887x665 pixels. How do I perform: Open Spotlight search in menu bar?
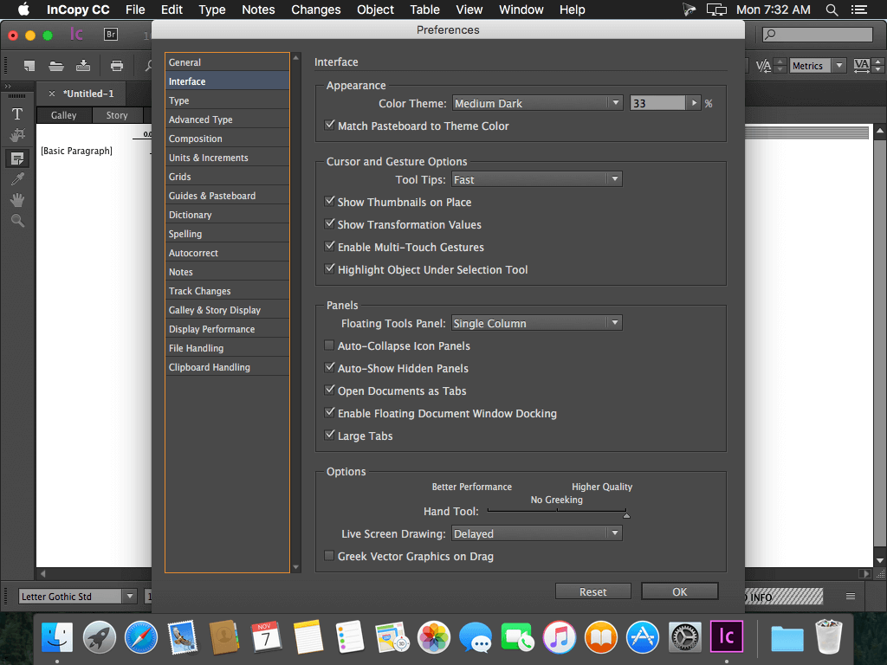pos(832,10)
